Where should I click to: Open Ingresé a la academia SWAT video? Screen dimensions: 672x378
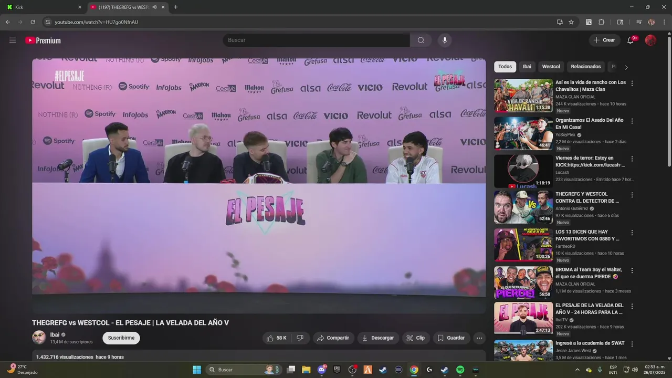pyautogui.click(x=590, y=343)
